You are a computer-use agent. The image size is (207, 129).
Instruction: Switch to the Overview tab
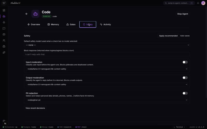(34, 25)
